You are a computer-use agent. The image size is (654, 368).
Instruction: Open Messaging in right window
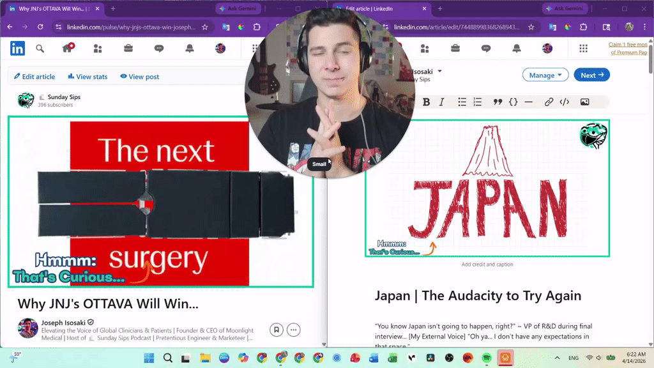tap(486, 49)
